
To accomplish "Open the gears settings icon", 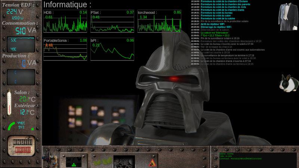I will [x=124, y=162].
